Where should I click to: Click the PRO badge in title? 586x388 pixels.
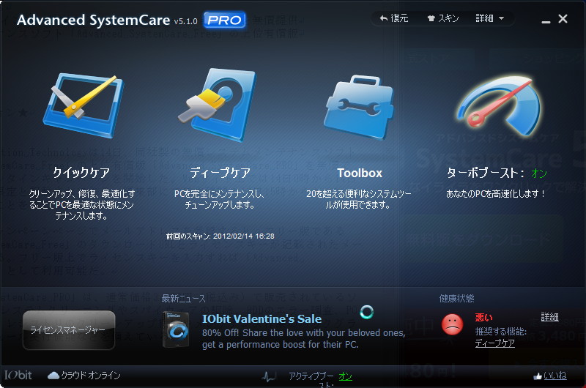[x=225, y=20]
